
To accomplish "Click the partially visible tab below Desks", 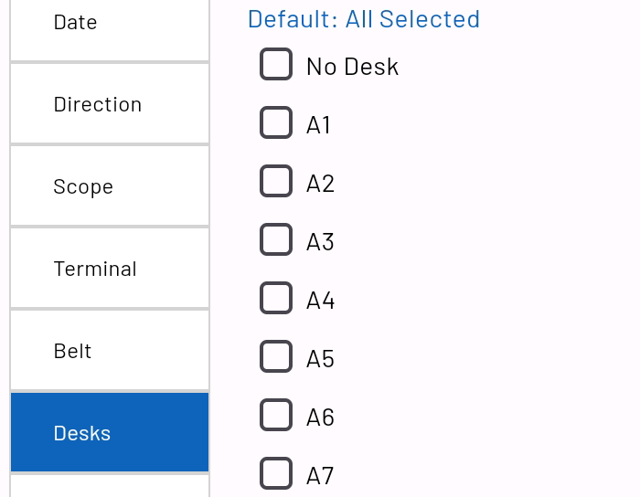I will click(109, 487).
